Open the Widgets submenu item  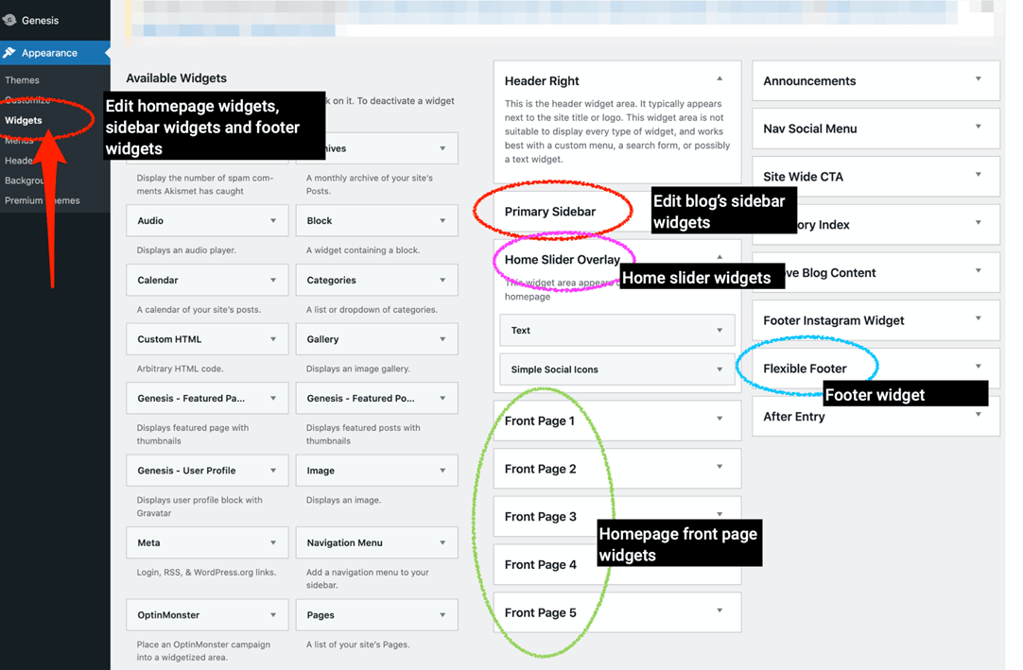(x=24, y=120)
